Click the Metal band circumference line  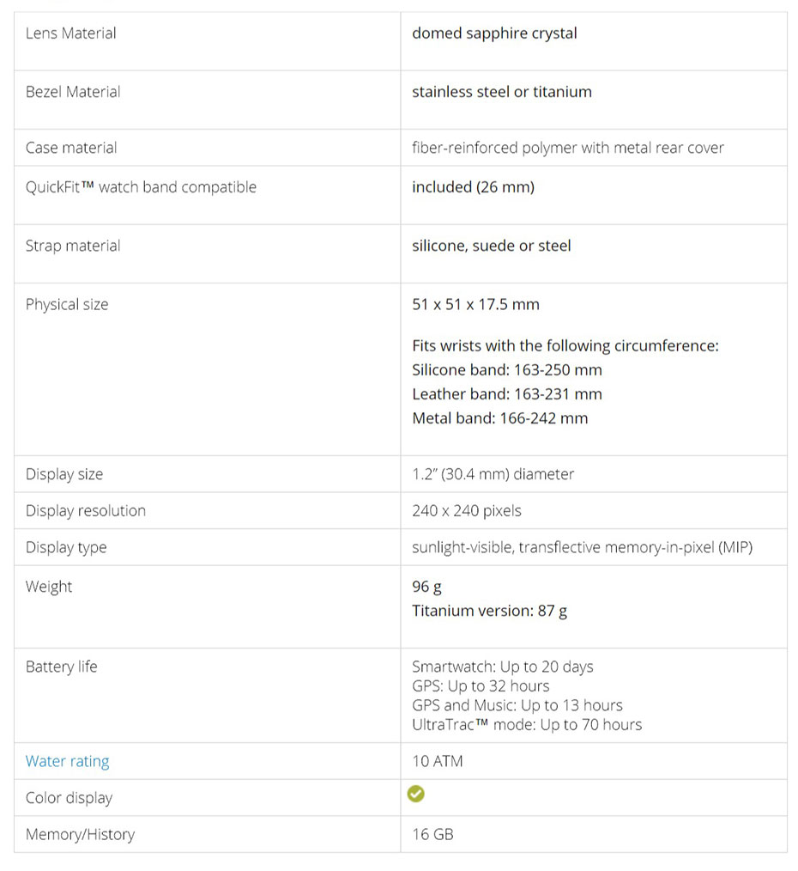point(499,418)
